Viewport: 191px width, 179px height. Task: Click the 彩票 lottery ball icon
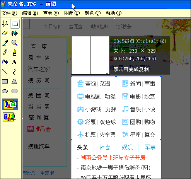tap(80, 122)
